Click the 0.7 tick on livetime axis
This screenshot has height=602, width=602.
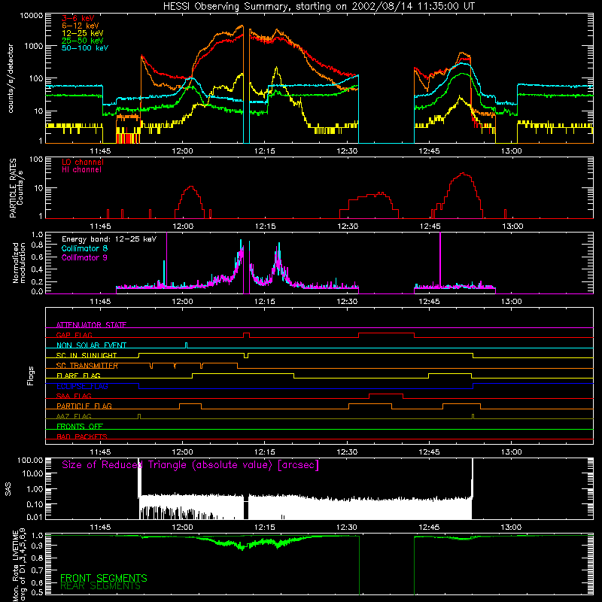pyautogui.click(x=37, y=570)
